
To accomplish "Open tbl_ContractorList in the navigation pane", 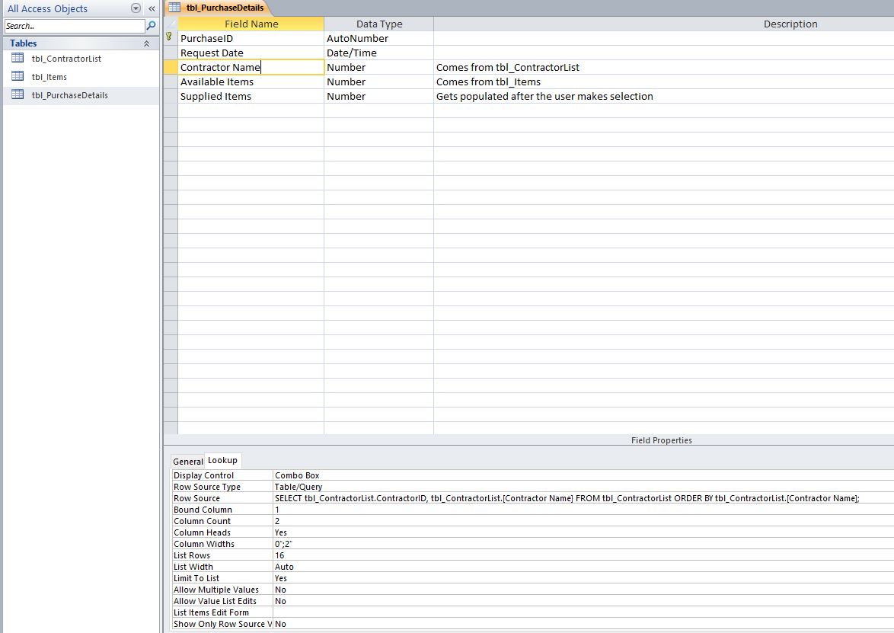I will point(66,59).
